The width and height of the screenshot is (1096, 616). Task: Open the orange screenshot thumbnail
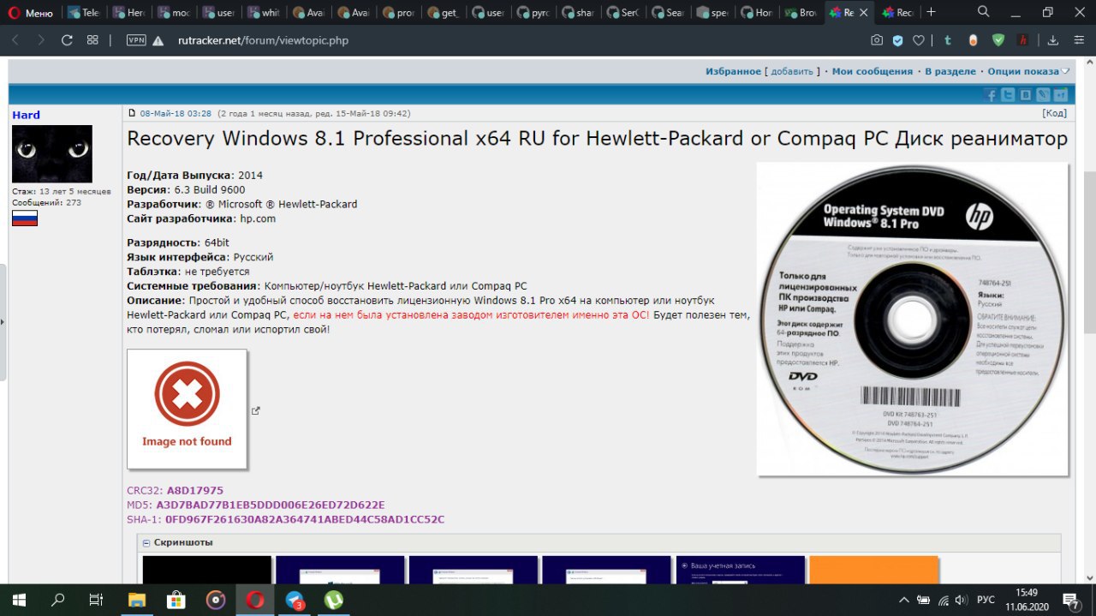pyautogui.click(x=873, y=569)
